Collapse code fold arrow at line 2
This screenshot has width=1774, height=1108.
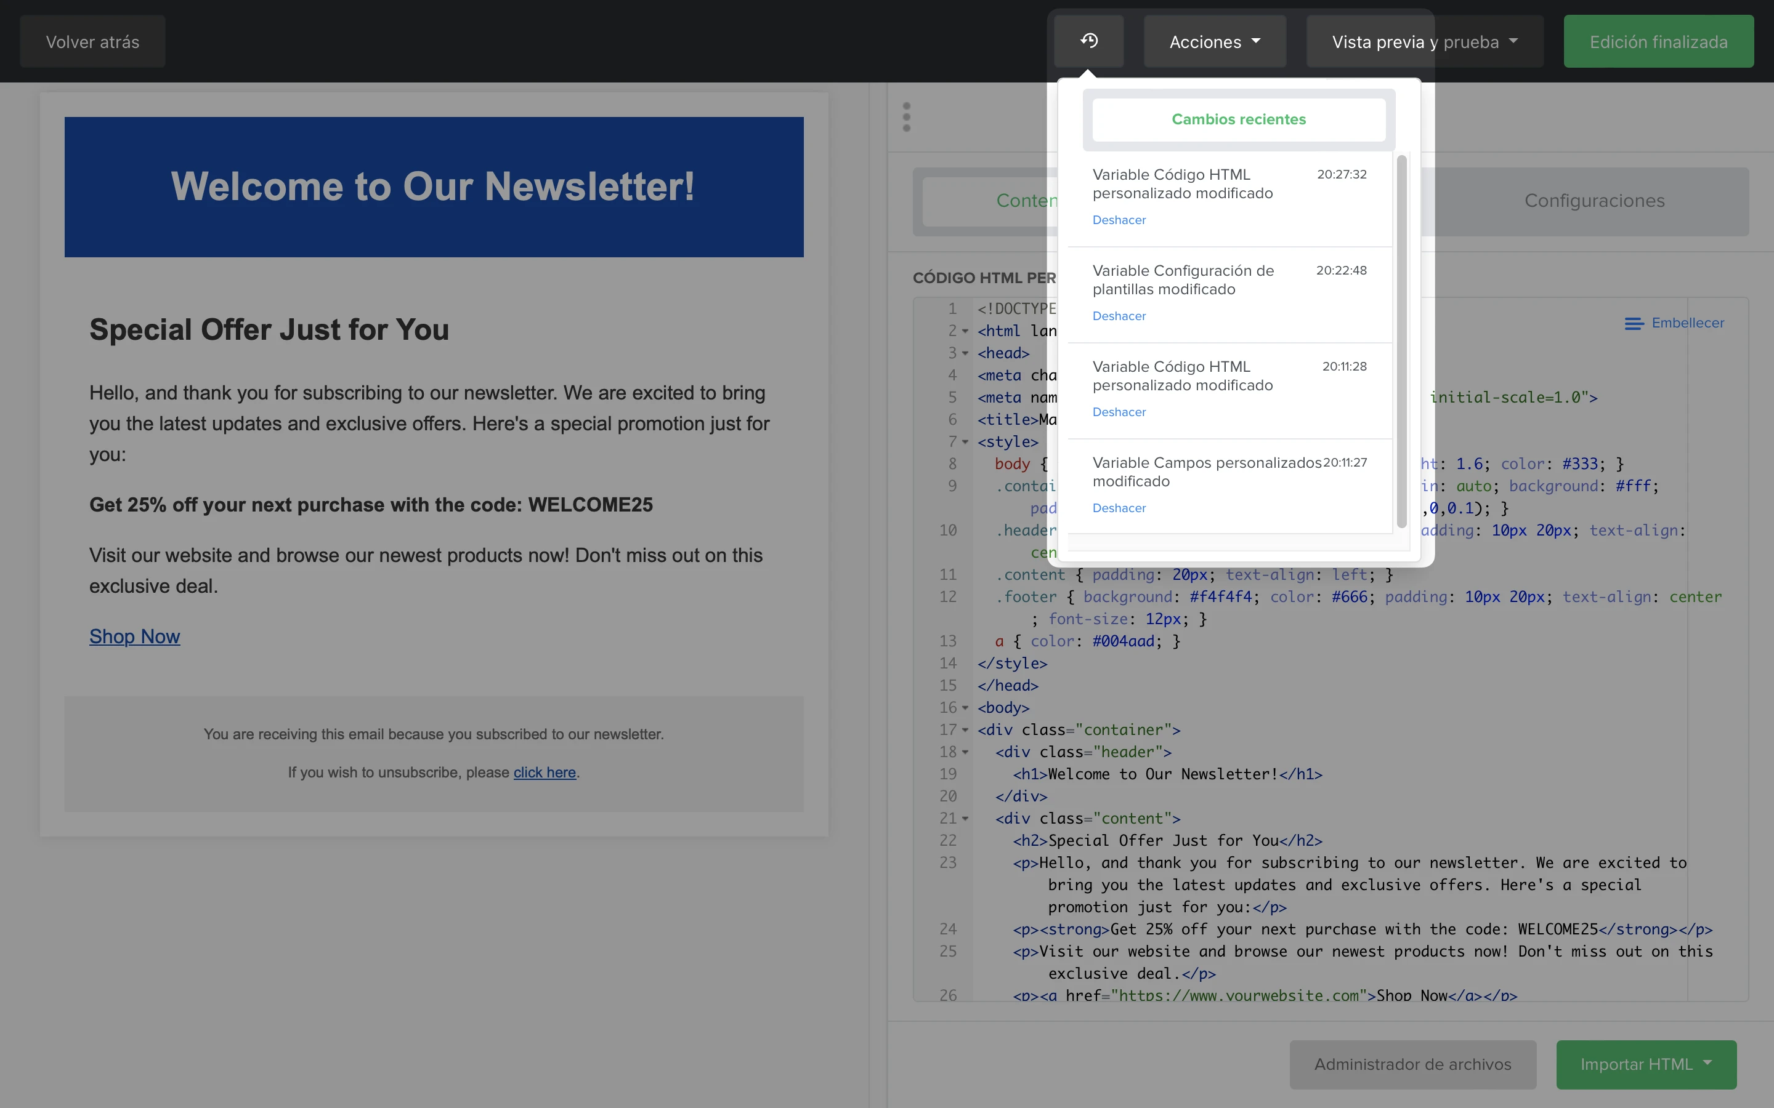point(965,331)
